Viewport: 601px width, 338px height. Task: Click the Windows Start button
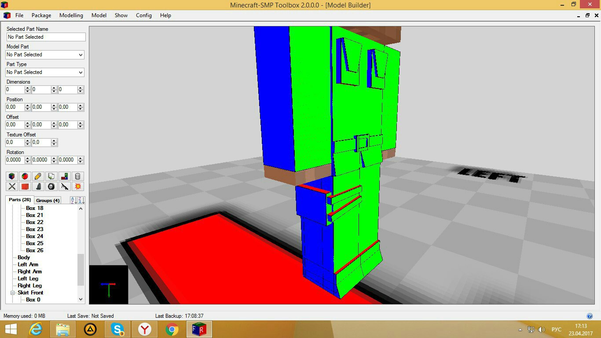click(11, 329)
